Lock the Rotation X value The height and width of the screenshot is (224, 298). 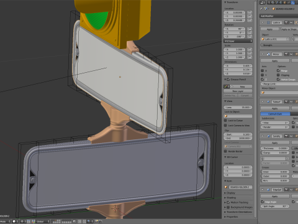tap(250, 29)
